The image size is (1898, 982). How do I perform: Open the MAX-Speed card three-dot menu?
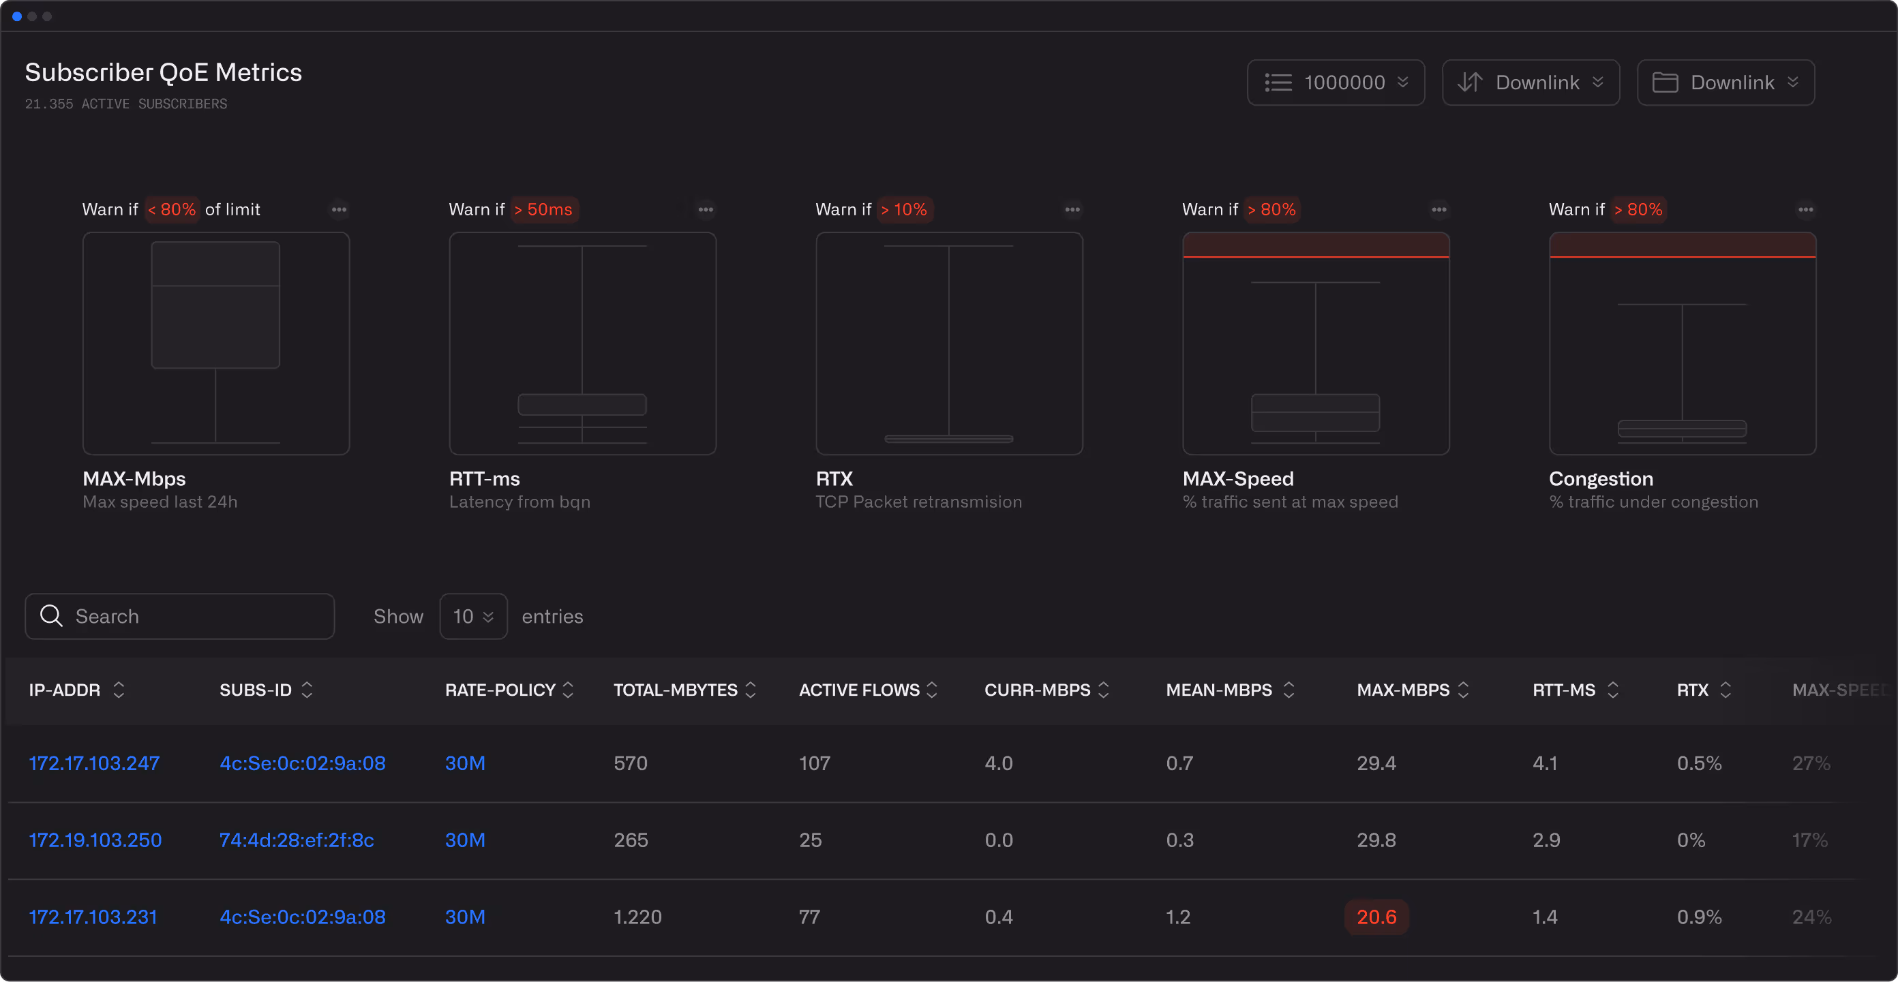(1438, 209)
